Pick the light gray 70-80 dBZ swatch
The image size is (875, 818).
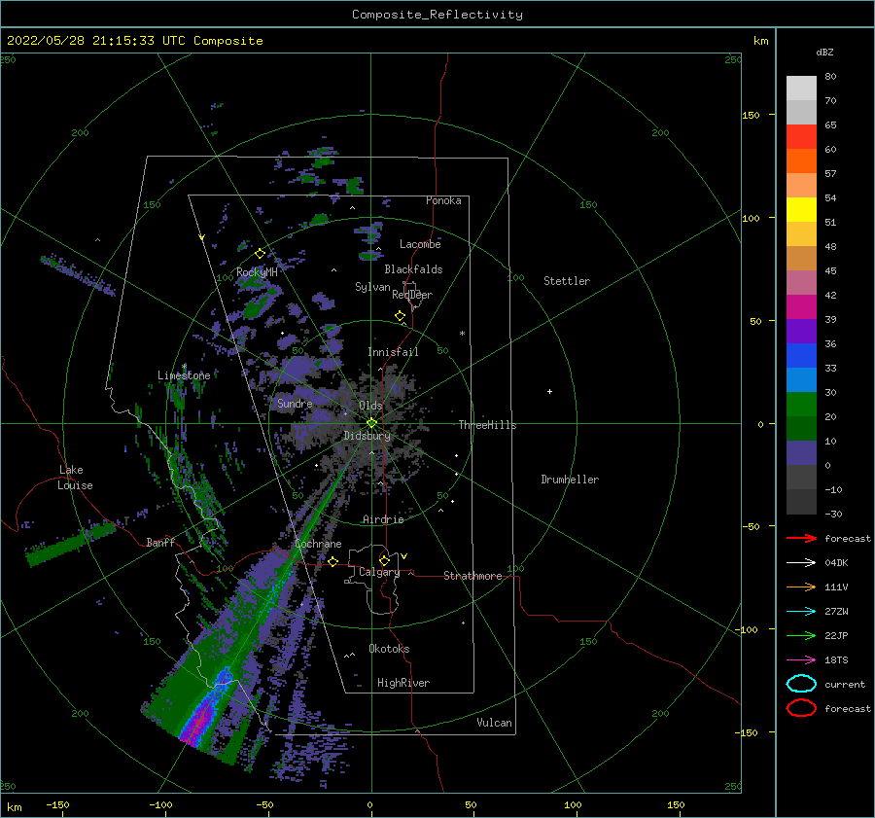pyautogui.click(x=801, y=89)
